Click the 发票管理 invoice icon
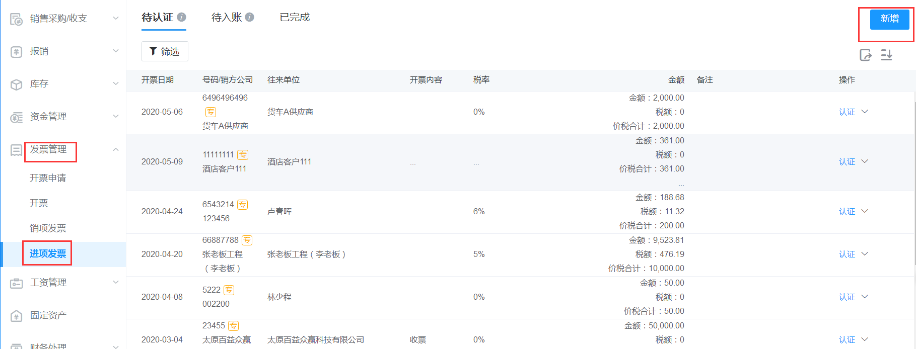 [17, 150]
